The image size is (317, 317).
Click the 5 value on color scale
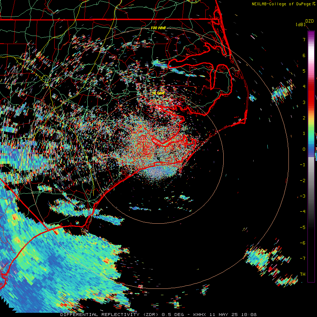pos(304,71)
